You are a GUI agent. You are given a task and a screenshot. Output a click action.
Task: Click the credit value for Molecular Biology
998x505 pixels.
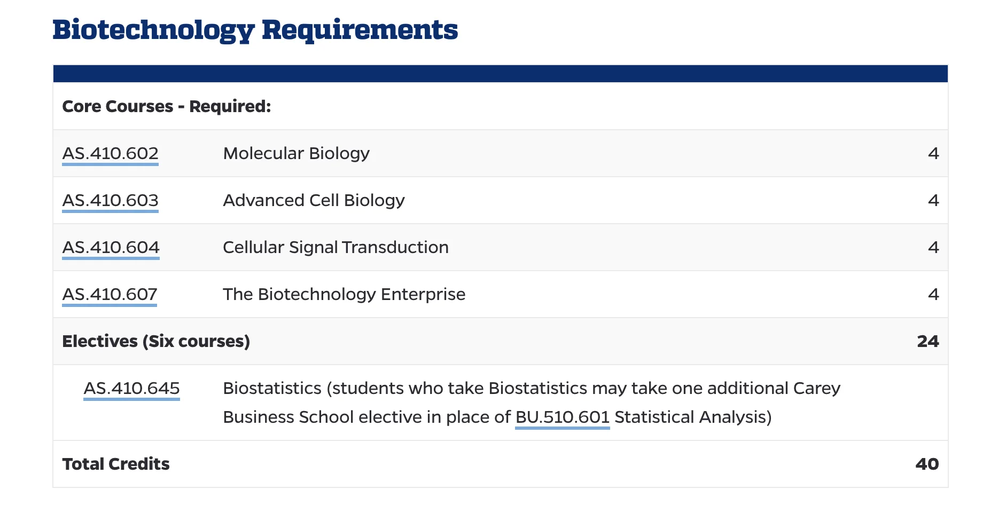tap(933, 154)
